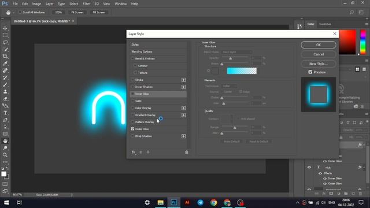Screen dimensions: 370x208
Task: Open the Filter menu
Action: (86, 4)
